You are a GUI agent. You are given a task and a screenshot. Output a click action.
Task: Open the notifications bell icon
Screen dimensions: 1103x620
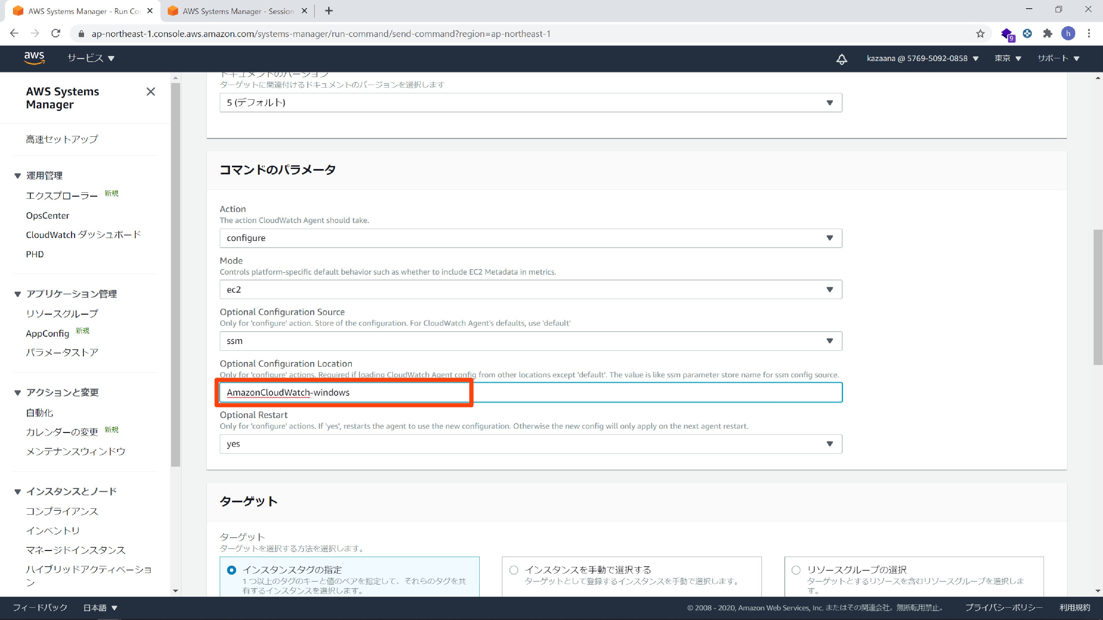842,59
